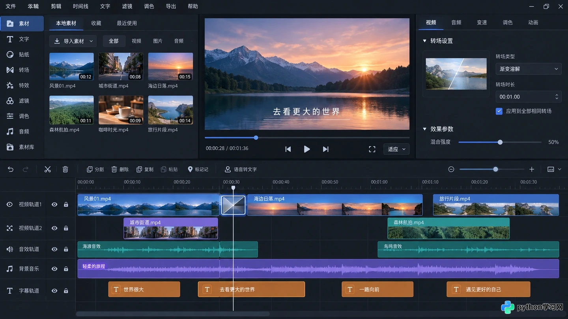Click the timeline zoom slider
Image resolution: width=568 pixels, height=319 pixels.
492,169
